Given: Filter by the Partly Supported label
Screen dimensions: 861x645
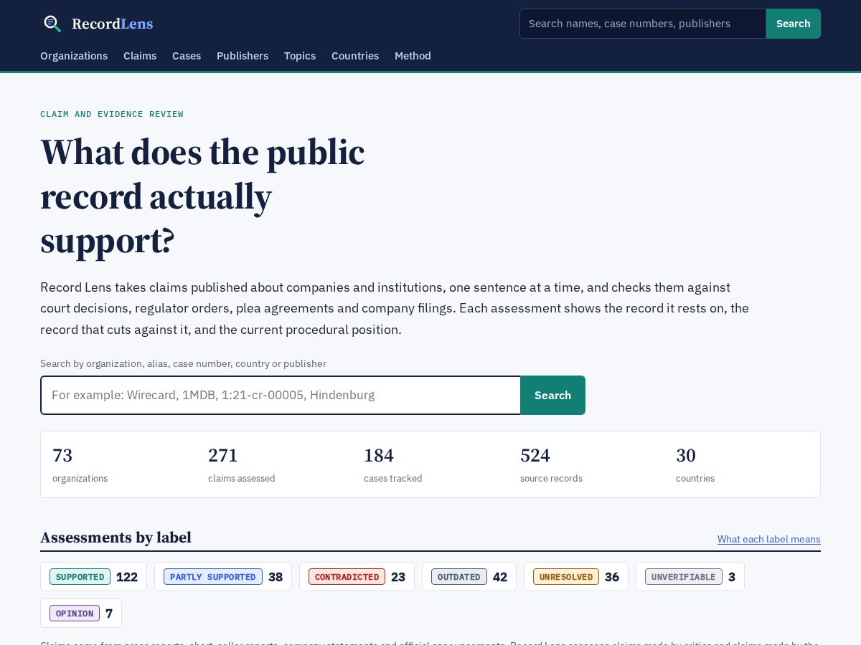Looking at the screenshot, I should click(x=223, y=577).
